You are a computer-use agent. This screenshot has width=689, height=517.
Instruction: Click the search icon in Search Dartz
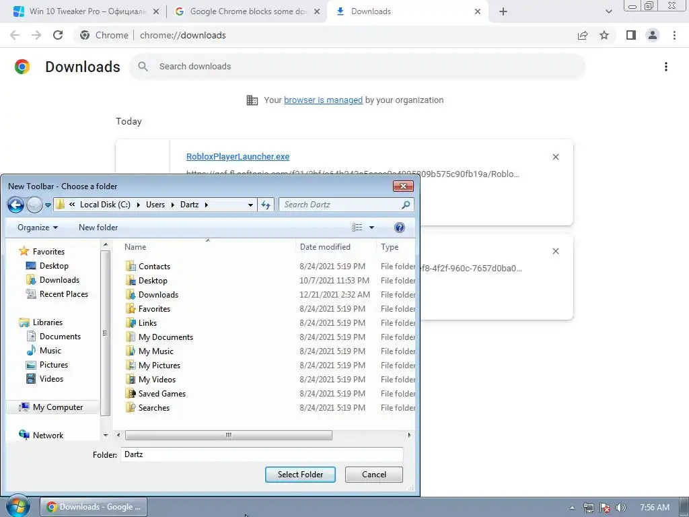[406, 205]
